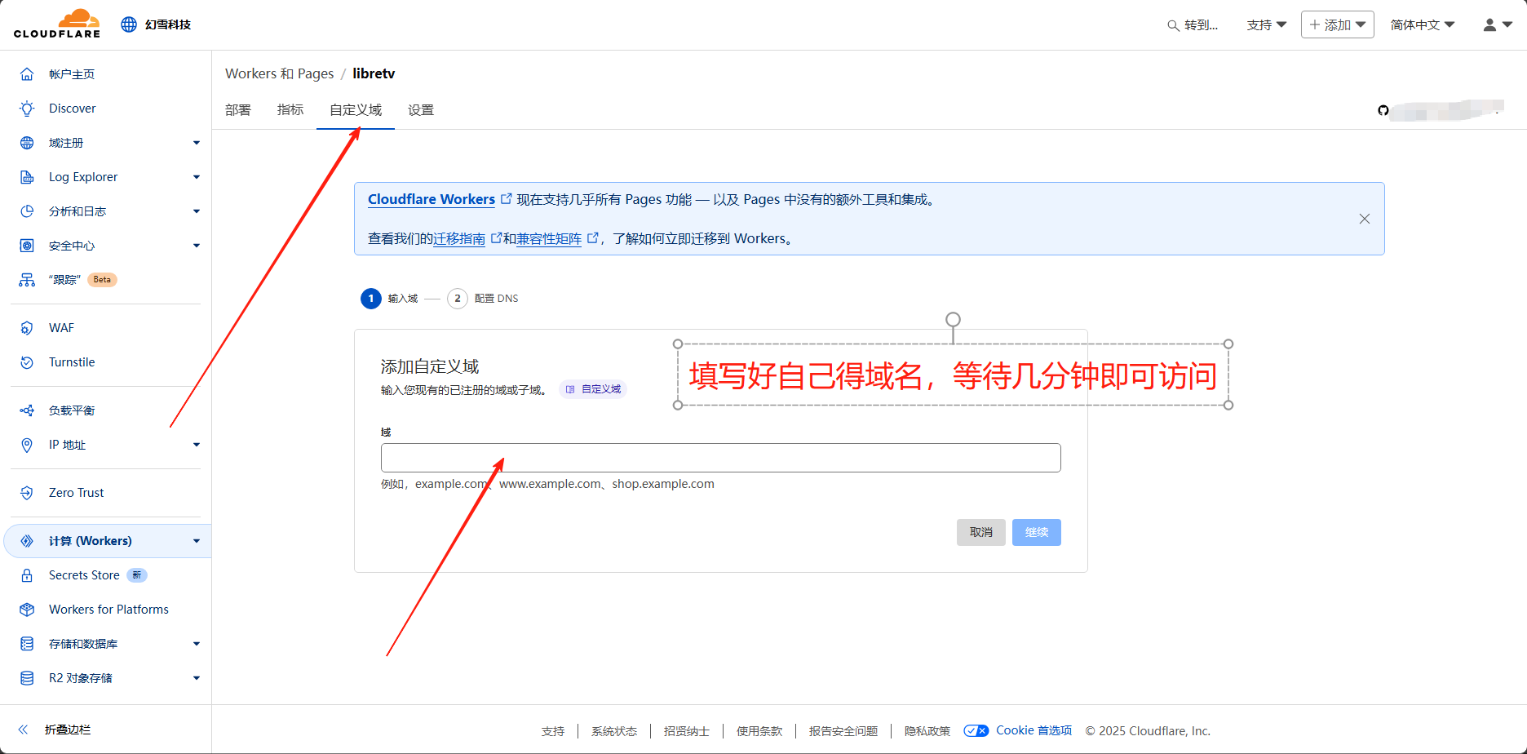This screenshot has height=754, width=1527.
Task: Click the 域注册 globe icon
Action: point(27,143)
